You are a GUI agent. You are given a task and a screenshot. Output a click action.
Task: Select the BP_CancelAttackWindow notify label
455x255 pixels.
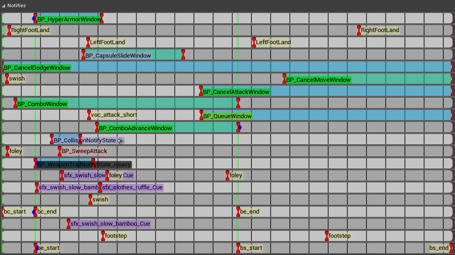(x=236, y=92)
